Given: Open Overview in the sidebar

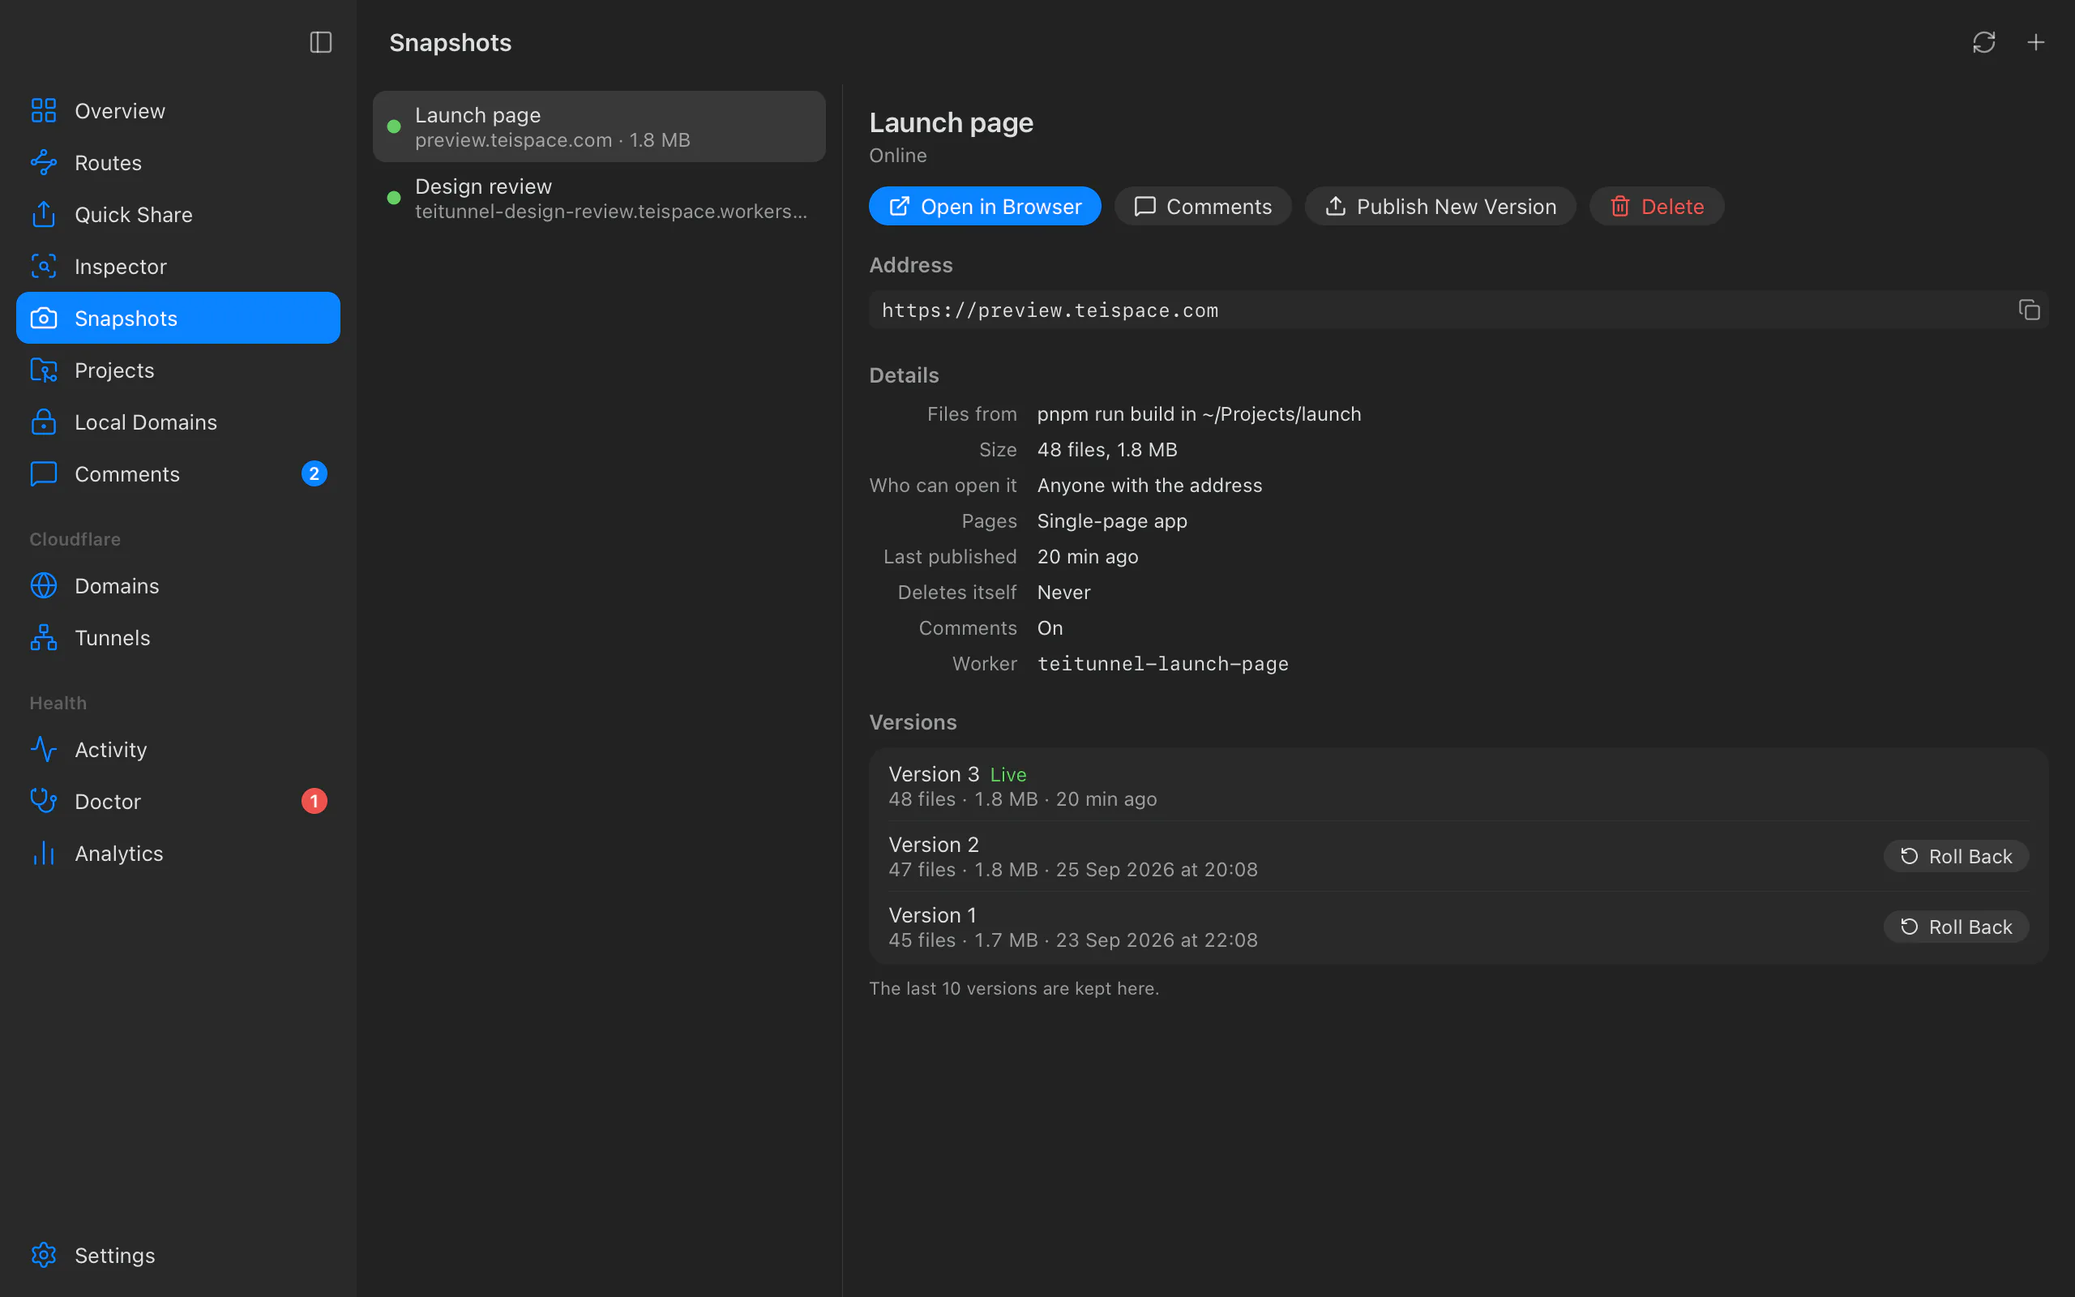Looking at the screenshot, I should [x=178, y=111].
